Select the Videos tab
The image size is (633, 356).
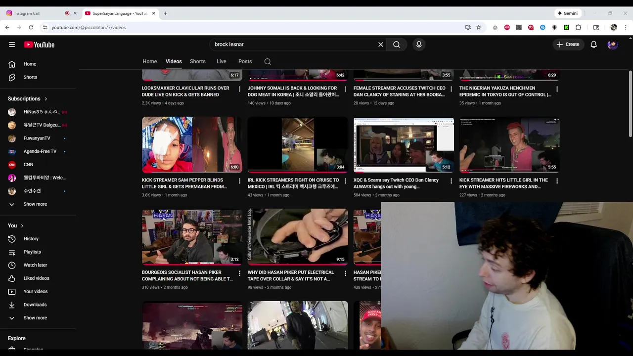tap(174, 61)
